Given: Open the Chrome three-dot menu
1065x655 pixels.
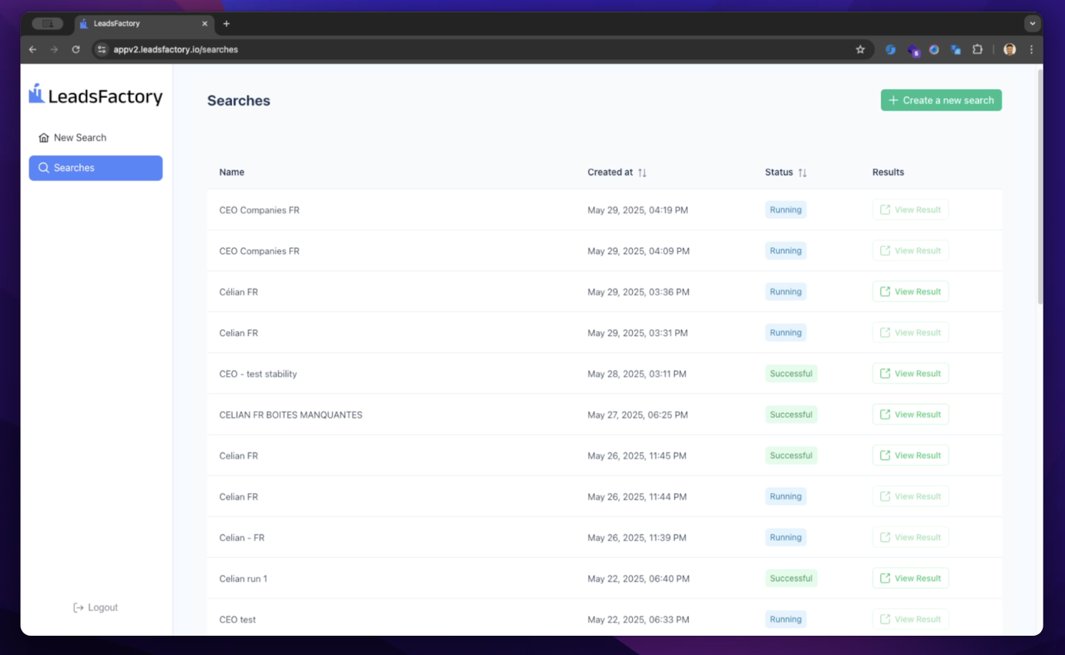Looking at the screenshot, I should (x=1031, y=49).
